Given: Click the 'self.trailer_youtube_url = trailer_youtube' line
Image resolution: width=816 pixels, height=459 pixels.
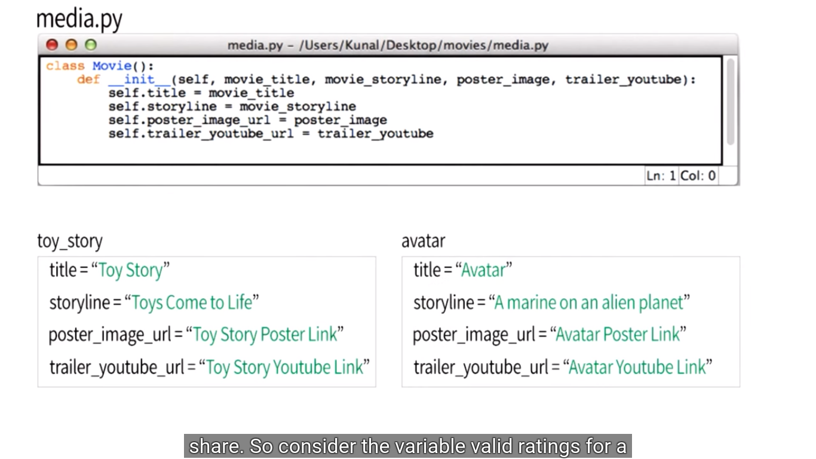Looking at the screenshot, I should (271, 134).
